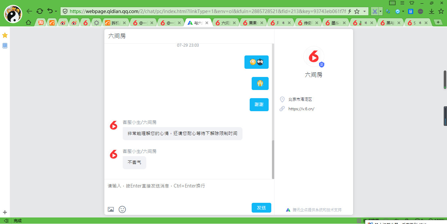The height and width of the screenshot is (224, 447).
Task: Go back to previous page
Action: click(x=29, y=11)
